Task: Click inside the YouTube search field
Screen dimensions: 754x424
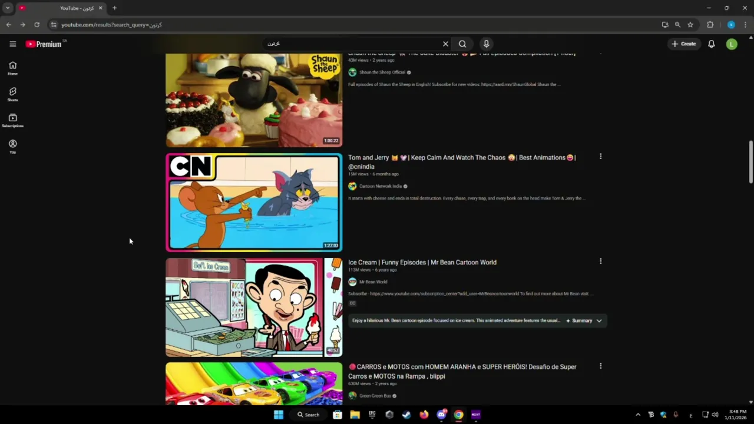Action: tap(353, 44)
